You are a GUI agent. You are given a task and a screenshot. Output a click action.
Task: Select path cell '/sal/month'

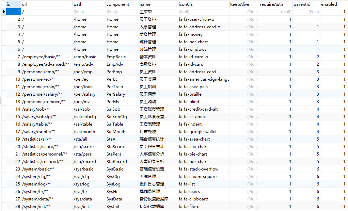(89, 132)
